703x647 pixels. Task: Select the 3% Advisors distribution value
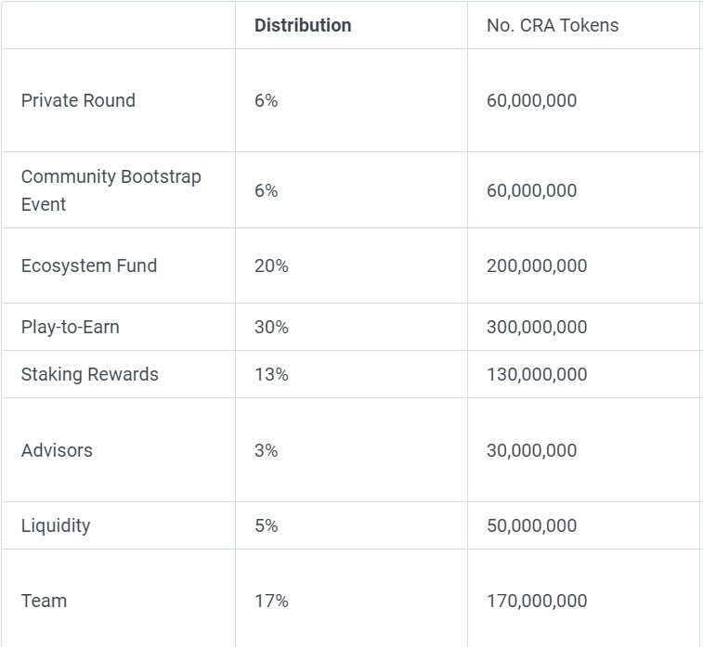point(266,450)
